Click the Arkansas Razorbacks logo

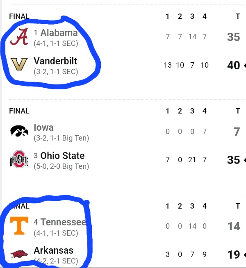[x=19, y=254]
